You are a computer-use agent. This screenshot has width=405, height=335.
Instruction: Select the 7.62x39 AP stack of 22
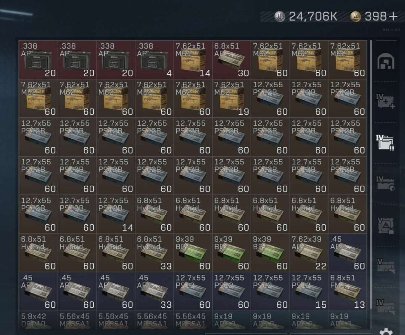pyautogui.click(x=309, y=253)
